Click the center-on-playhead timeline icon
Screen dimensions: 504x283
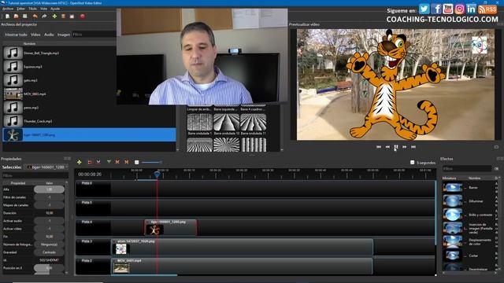136,163
